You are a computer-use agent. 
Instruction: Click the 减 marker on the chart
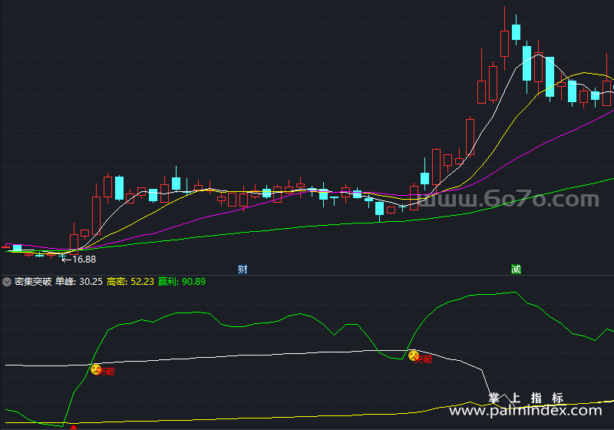pyautogui.click(x=516, y=269)
